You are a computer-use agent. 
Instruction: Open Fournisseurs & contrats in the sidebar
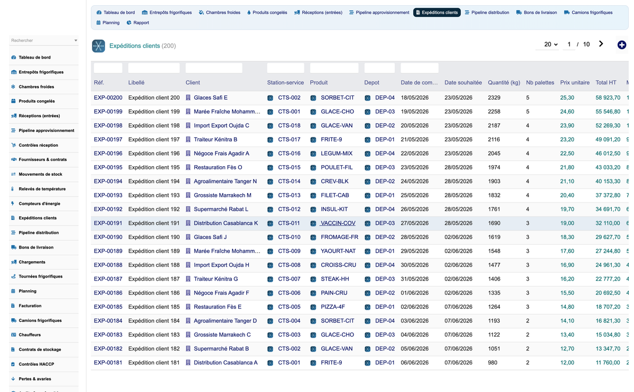click(x=43, y=159)
